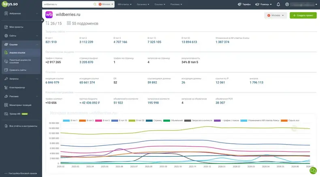Toggle Страниц series in chart legend
Viewport: 320px width, 177px height.
tap(154, 121)
